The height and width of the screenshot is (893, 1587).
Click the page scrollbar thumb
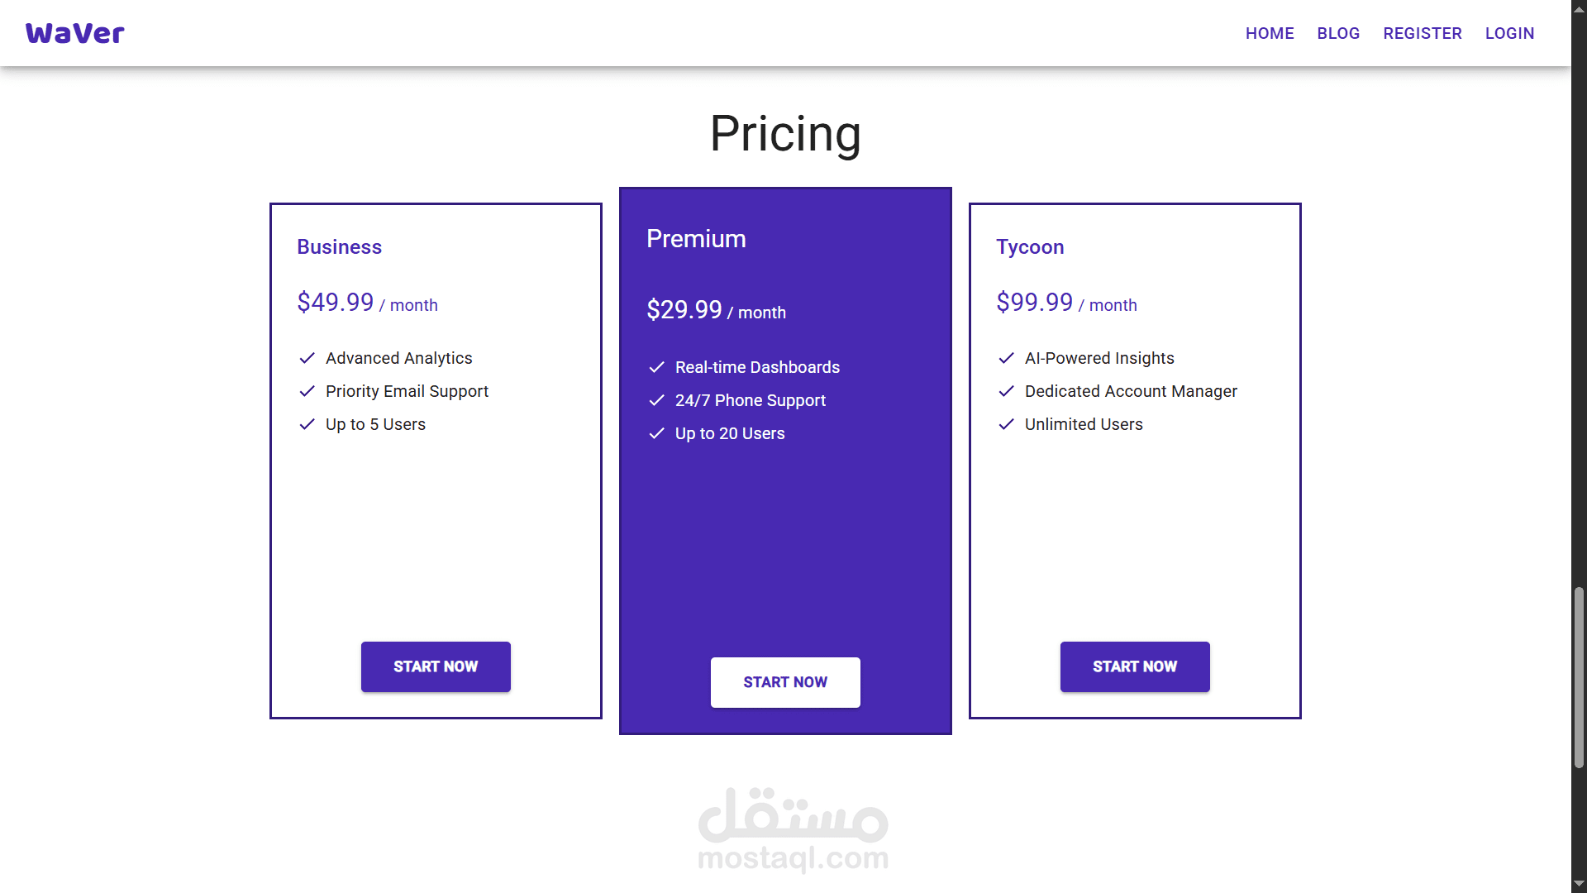(x=1579, y=678)
